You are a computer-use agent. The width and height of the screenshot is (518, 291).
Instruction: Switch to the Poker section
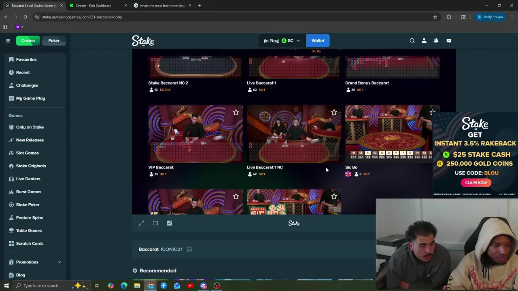click(x=54, y=40)
